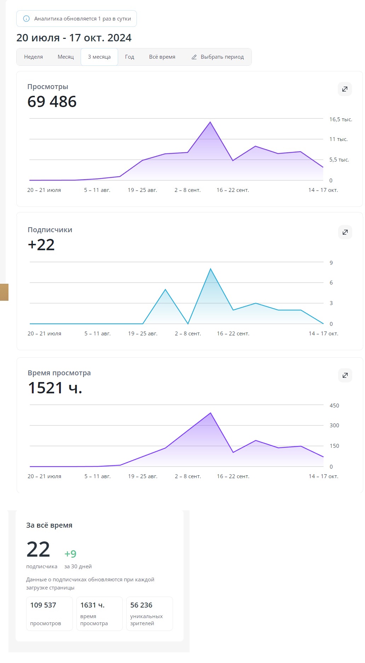The width and height of the screenshot is (365, 663).
Task: Select the Неделя period tab
Action: (x=33, y=57)
